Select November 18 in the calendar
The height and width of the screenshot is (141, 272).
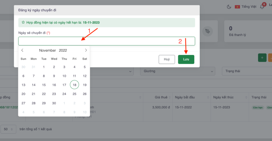(74, 85)
